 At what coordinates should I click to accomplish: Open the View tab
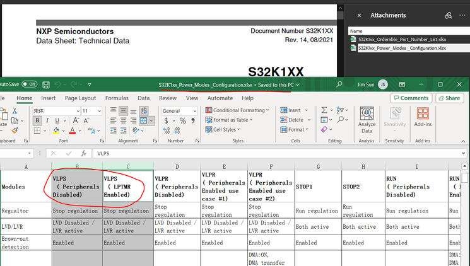(x=192, y=98)
